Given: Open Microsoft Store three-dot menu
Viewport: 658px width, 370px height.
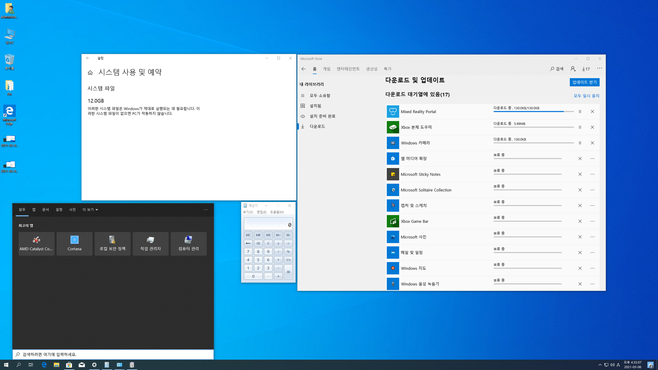Looking at the screenshot, I should (599, 68).
